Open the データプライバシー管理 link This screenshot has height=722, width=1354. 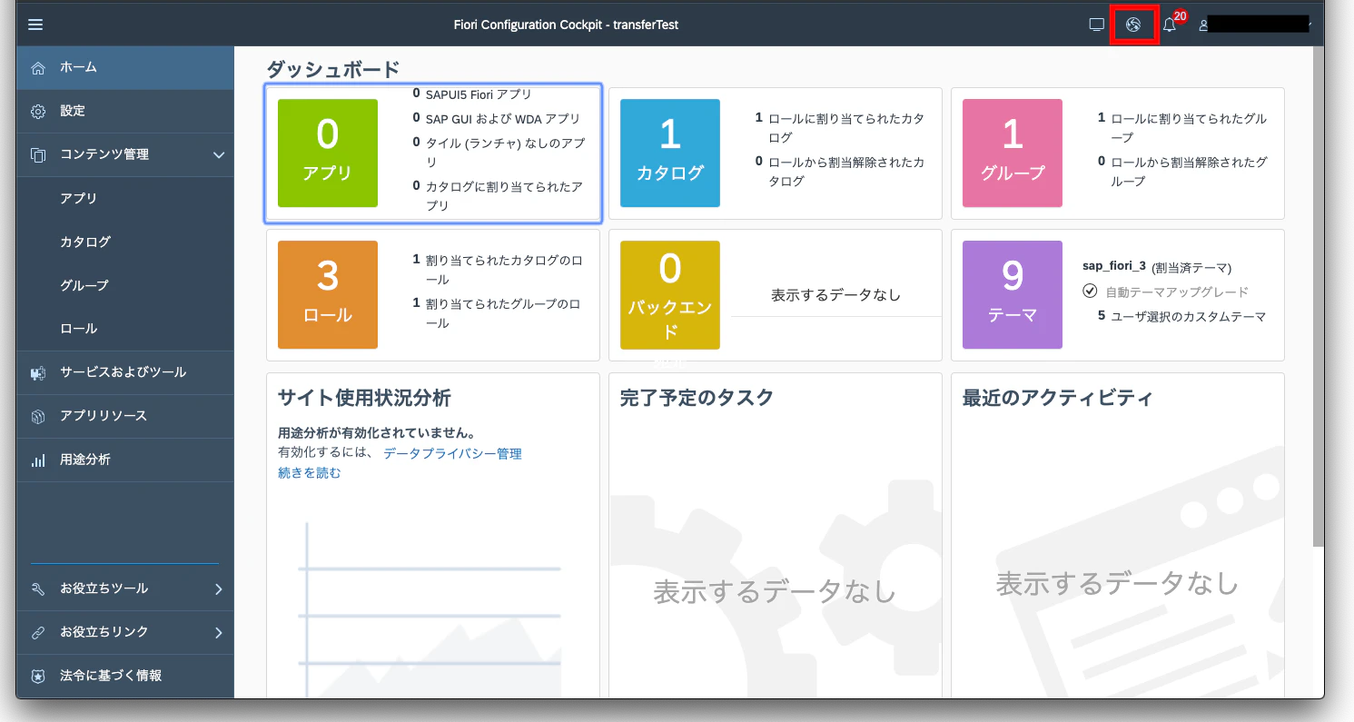452,453
